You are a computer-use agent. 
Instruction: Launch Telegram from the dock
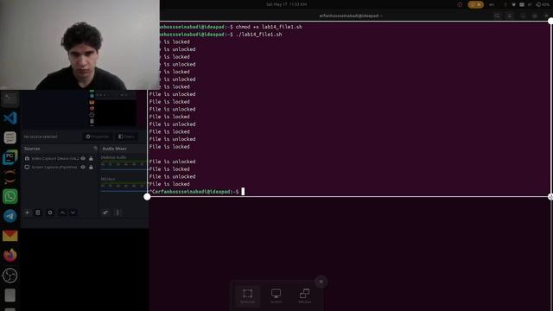10,216
